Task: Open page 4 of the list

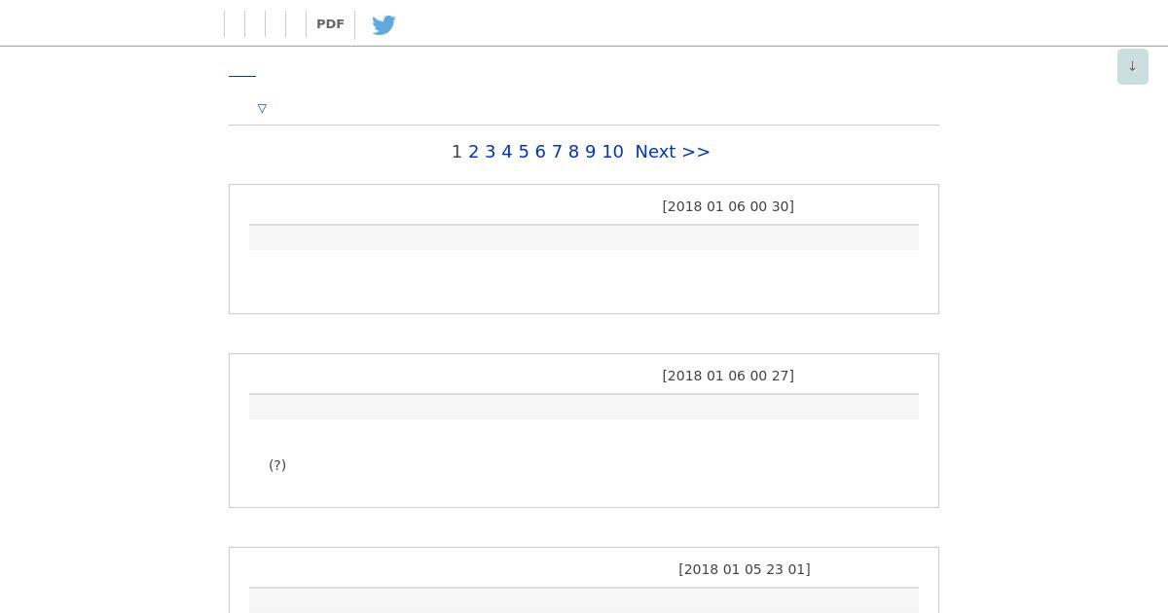Action: [506, 152]
